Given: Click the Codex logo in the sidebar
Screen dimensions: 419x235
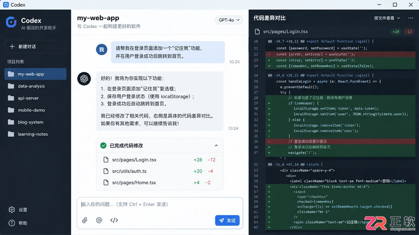Looking at the screenshot, I should coord(12,22).
